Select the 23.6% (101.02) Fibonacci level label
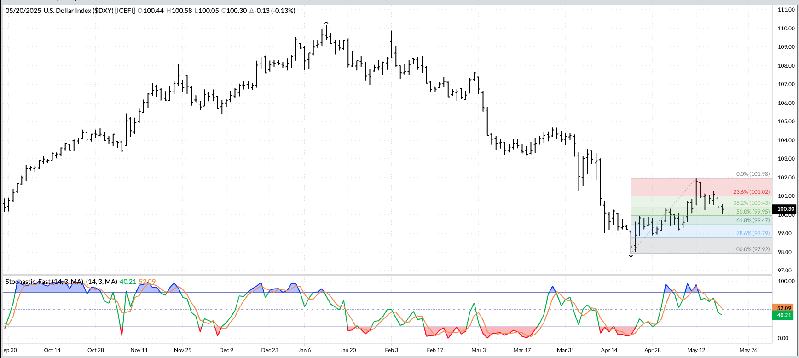 pos(751,192)
